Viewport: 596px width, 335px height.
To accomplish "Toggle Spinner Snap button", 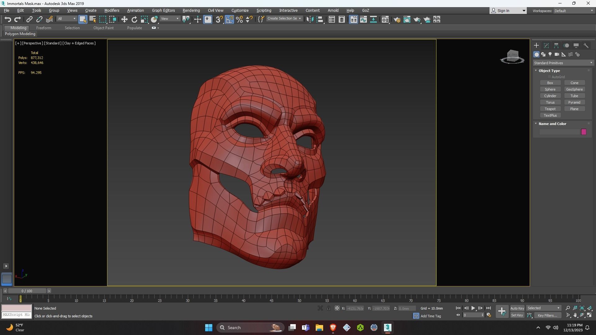I will click(x=249, y=20).
